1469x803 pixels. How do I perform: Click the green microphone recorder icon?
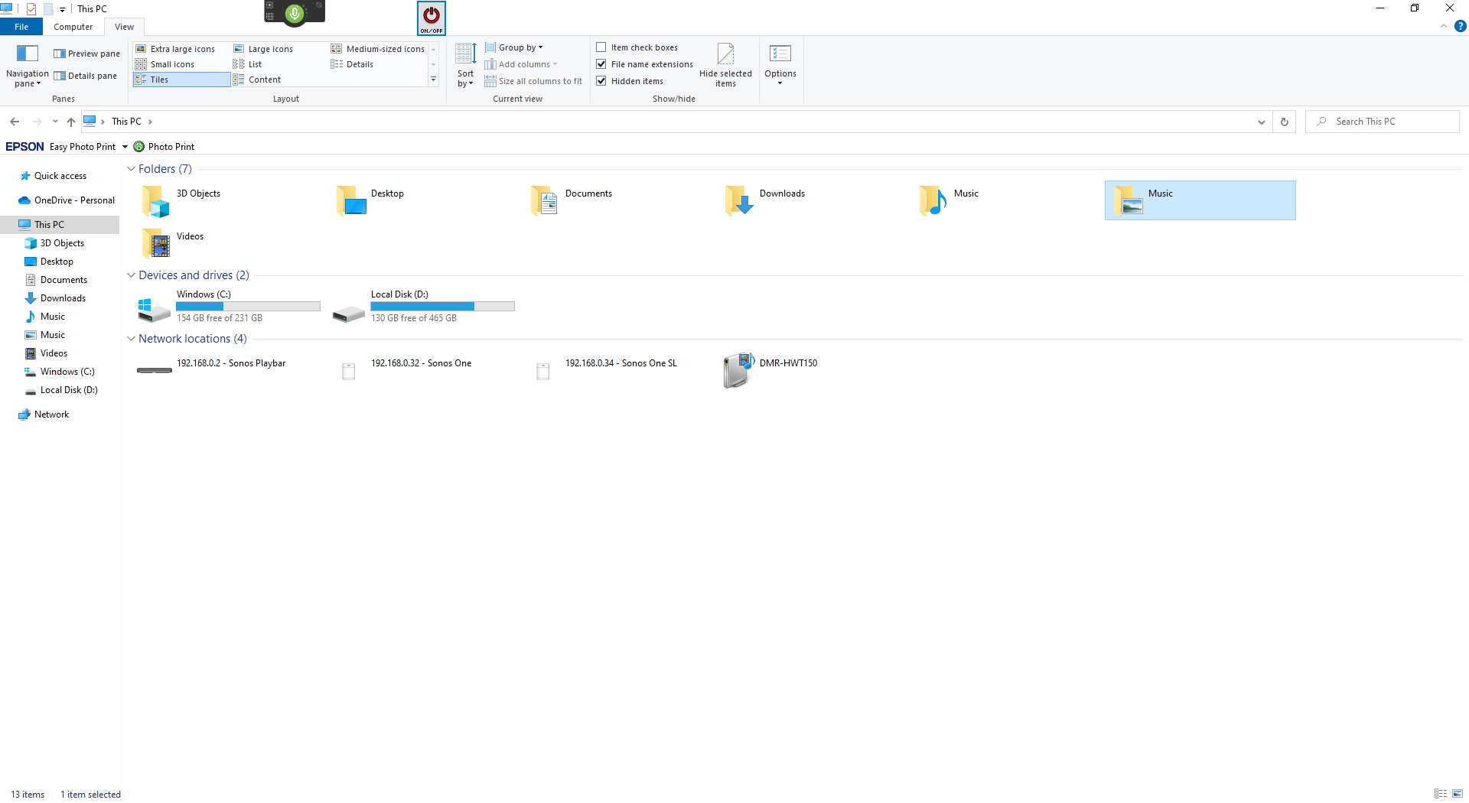pos(295,13)
